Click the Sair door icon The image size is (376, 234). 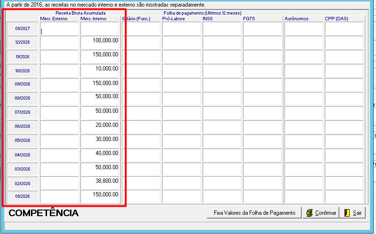click(x=347, y=213)
